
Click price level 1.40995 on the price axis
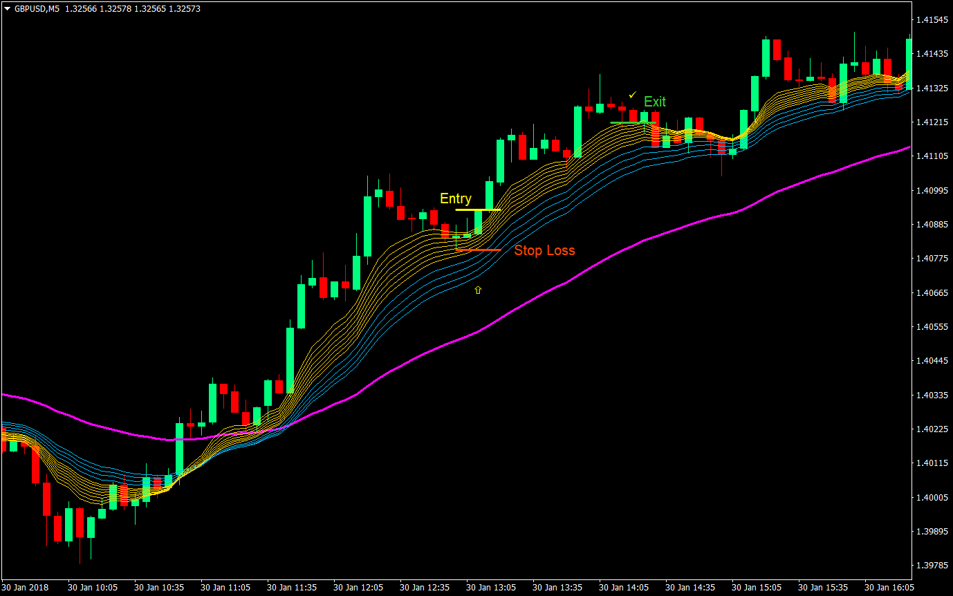coord(932,191)
